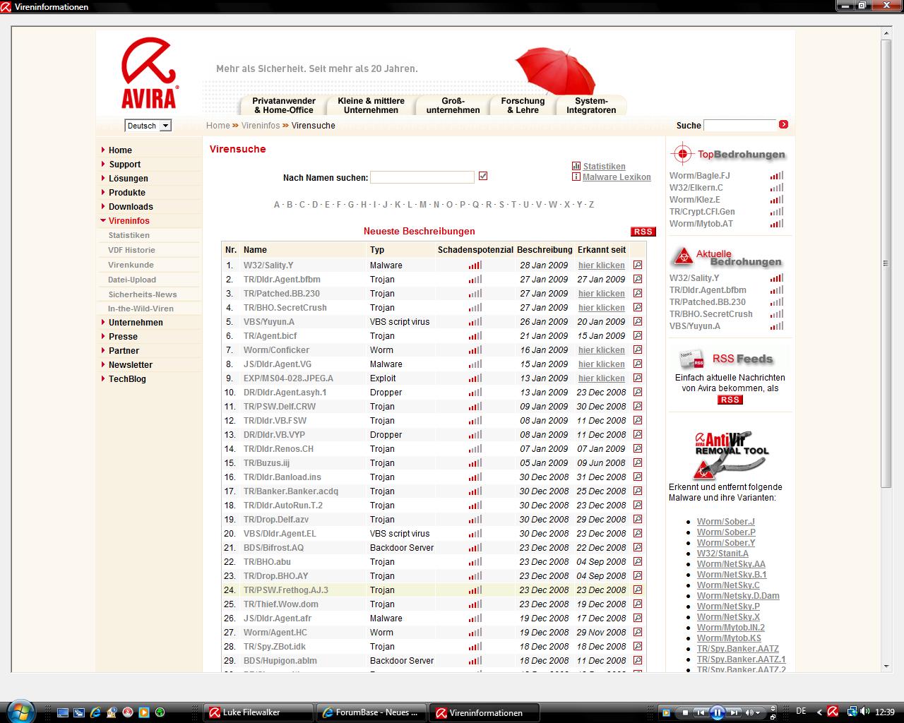Open the Kleine & mittlere Unternehmen tab
The height and width of the screenshot is (723, 904).
(x=371, y=105)
